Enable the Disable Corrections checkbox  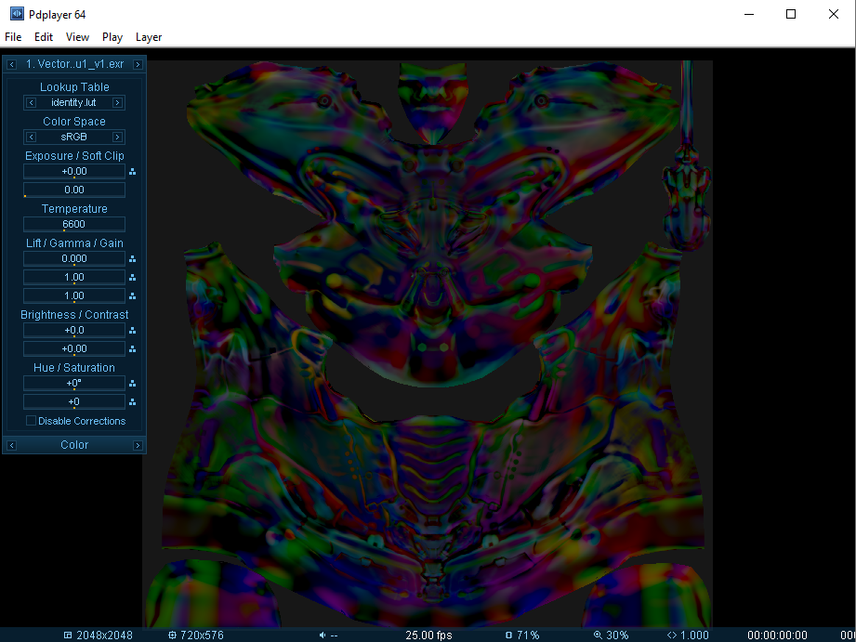(31, 421)
